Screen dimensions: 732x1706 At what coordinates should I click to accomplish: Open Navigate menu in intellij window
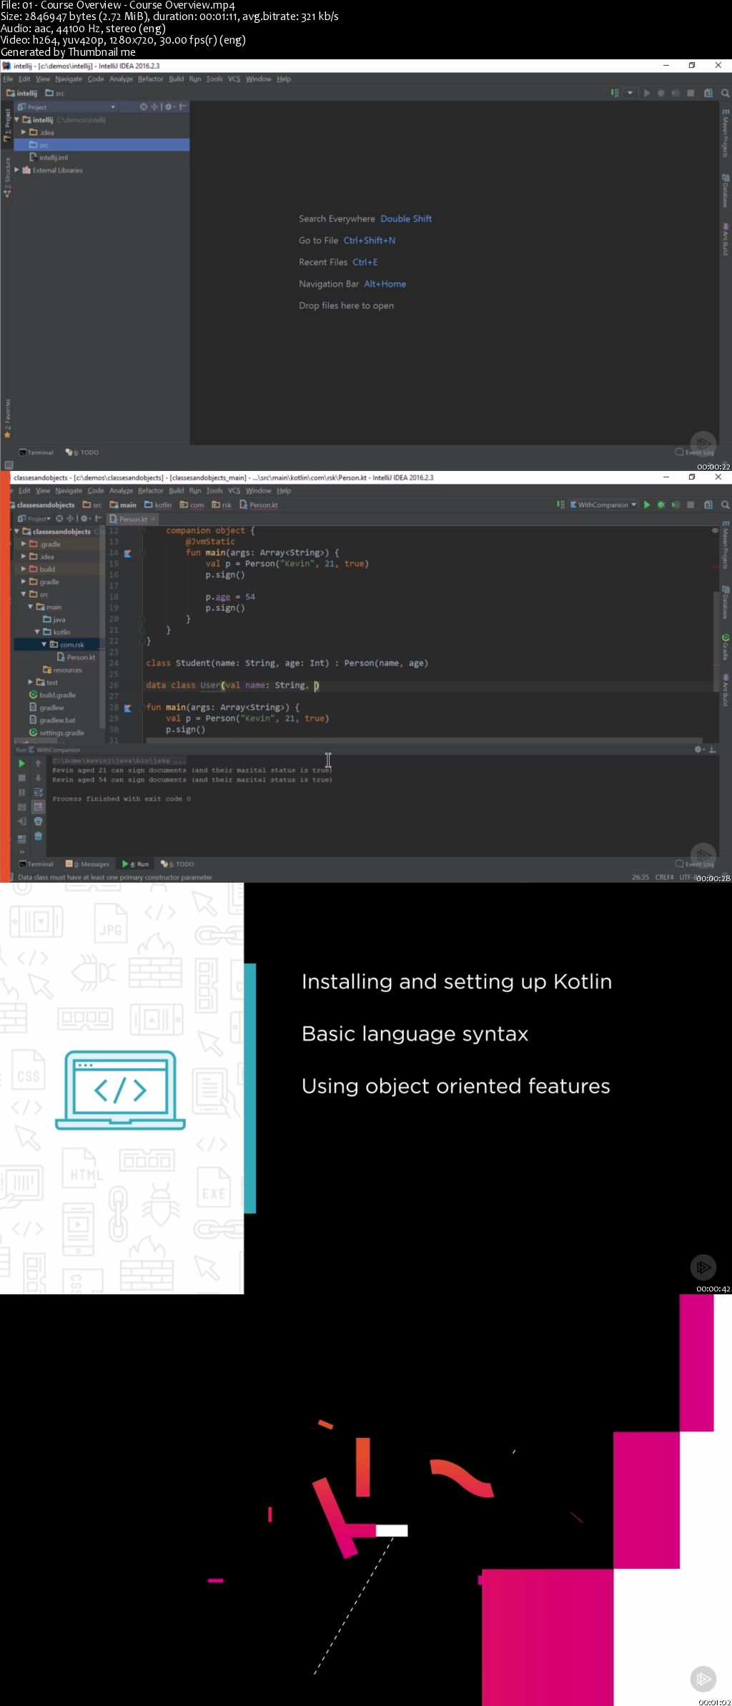[69, 79]
